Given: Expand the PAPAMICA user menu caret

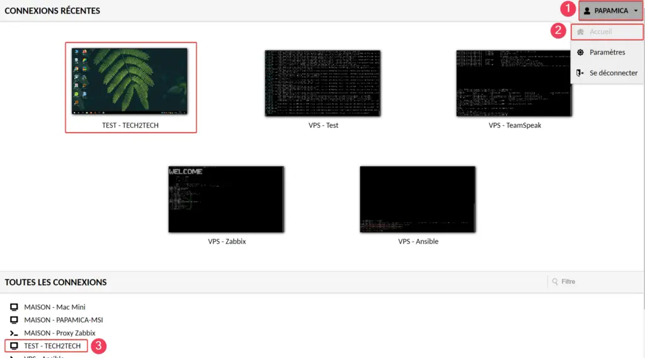Looking at the screenshot, I should [x=636, y=11].
